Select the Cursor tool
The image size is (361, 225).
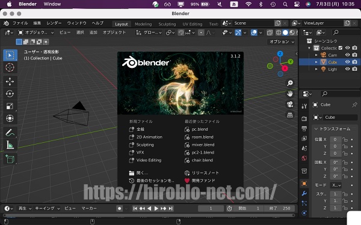pyautogui.click(x=10, y=67)
